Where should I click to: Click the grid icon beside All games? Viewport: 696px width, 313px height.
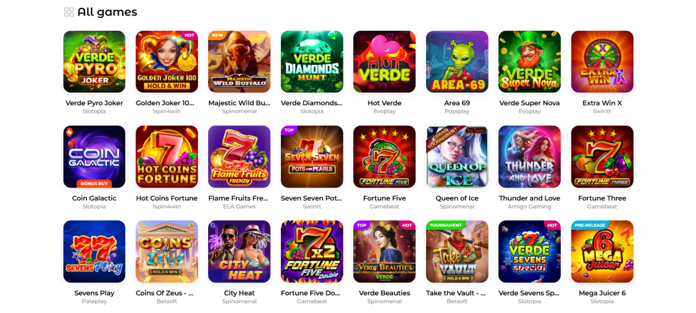point(69,12)
